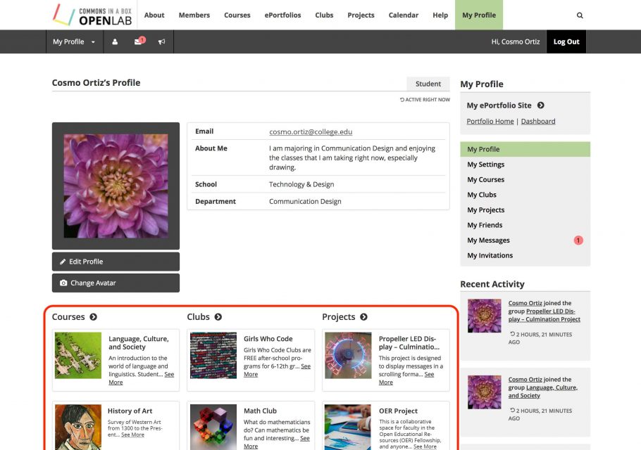Open the Calendar page
The width and height of the screenshot is (641, 450).
404,15
